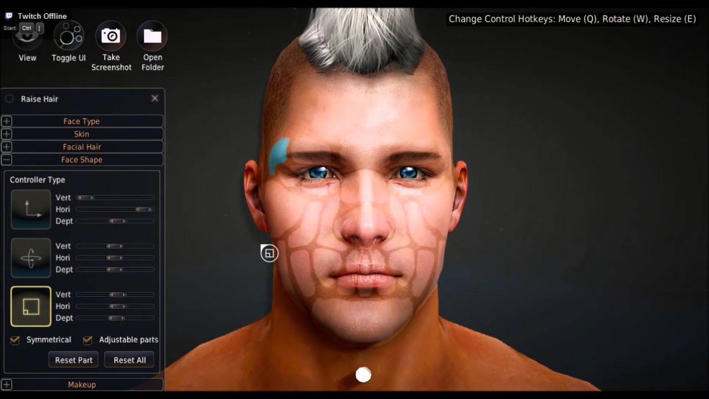Toggle the Symmetrical checkbox

(15, 340)
